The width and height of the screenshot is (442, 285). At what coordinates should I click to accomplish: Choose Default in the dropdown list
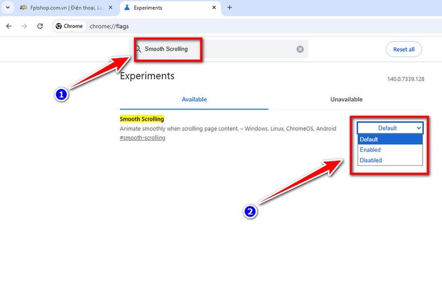point(390,139)
